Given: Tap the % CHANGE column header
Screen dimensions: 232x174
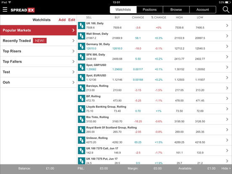Looking at the screenshot, I should tap(158, 18).
